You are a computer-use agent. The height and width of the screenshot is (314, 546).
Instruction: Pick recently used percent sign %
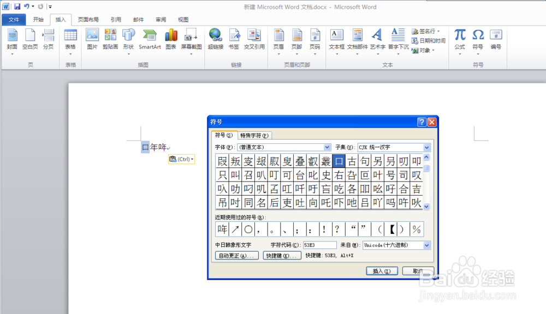pos(417,229)
